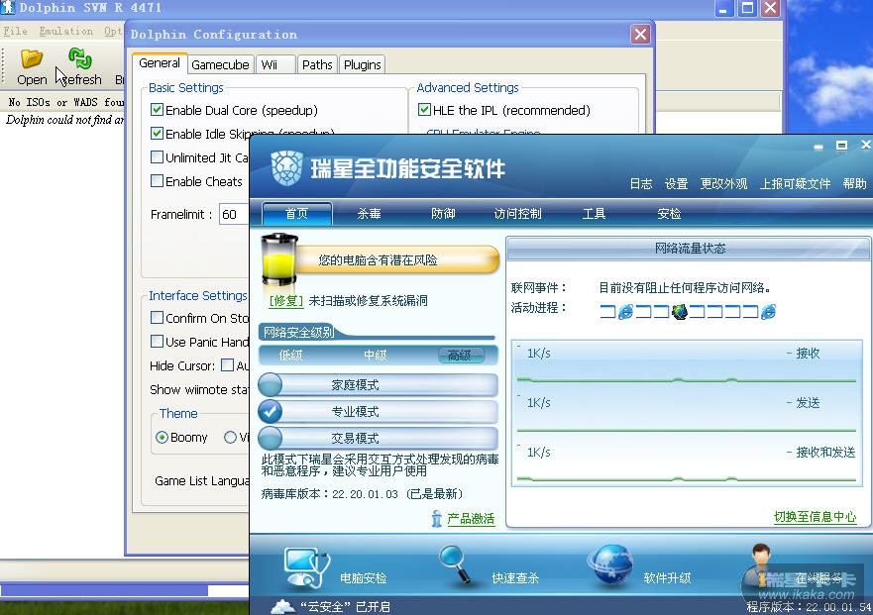The image size is (873, 615).
Task: Select the theme radio button next to Boomy
Action: click(x=230, y=437)
